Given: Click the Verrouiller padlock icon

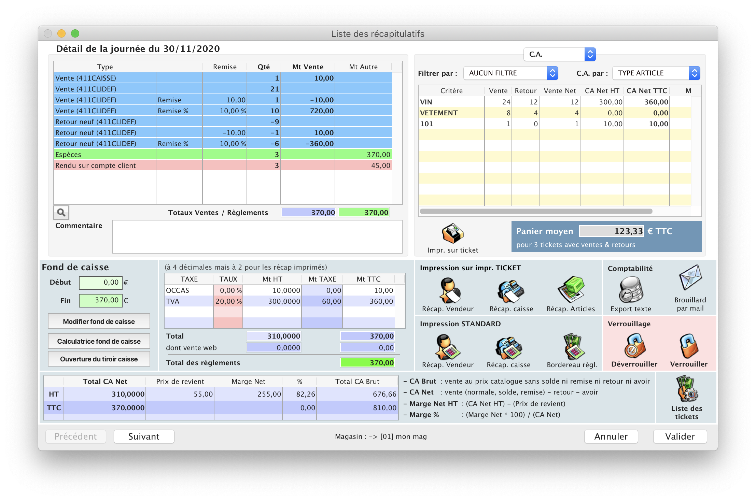Looking at the screenshot, I should (689, 346).
